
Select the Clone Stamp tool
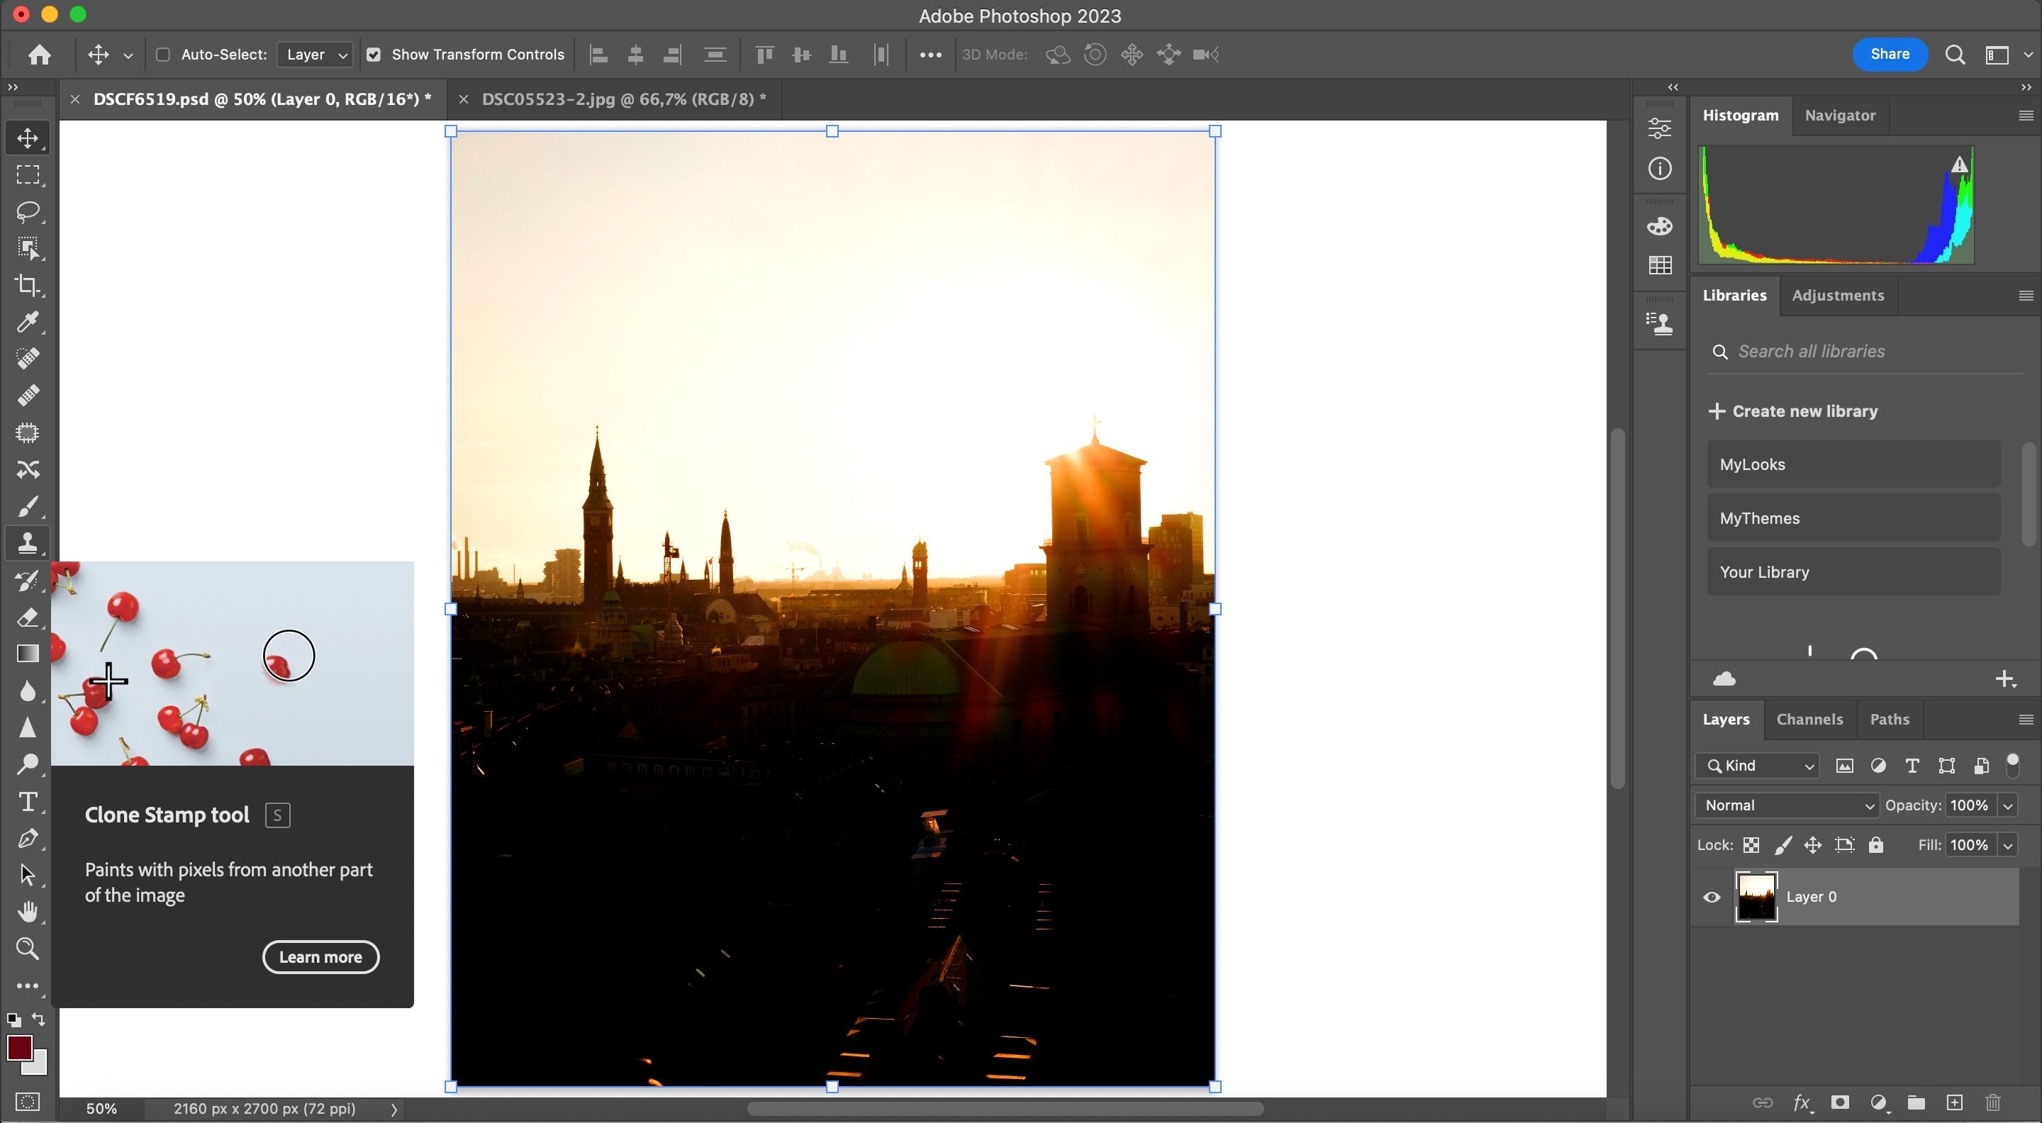coord(28,543)
